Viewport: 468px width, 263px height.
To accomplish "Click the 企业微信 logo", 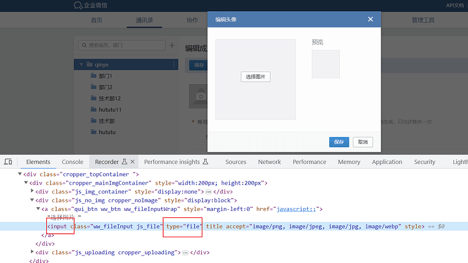I will (x=91, y=5).
